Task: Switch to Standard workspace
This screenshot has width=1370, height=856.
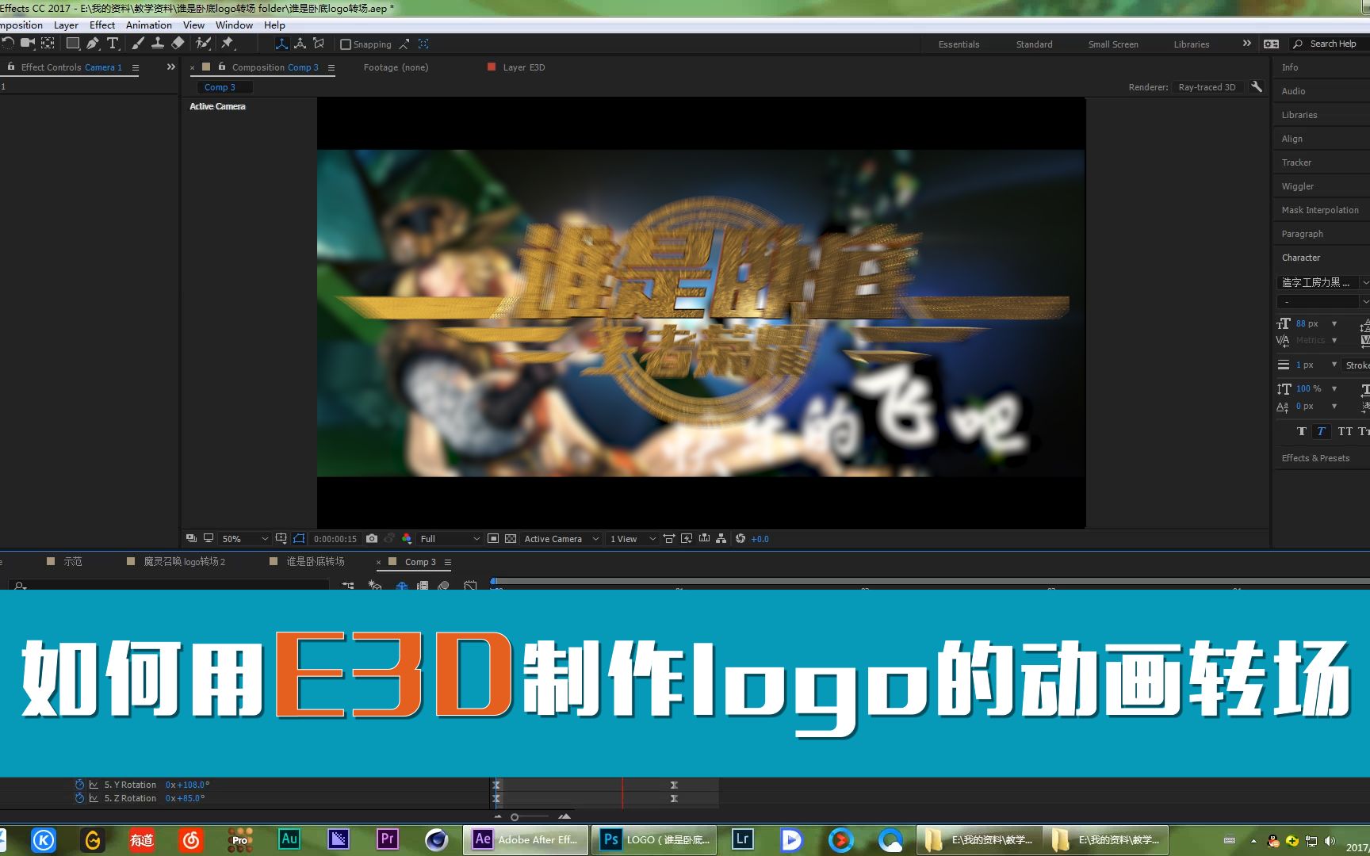Action: point(1034,44)
